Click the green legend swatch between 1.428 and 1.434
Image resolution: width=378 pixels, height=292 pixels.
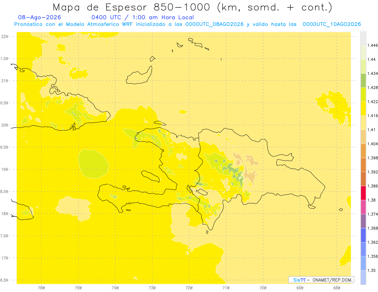click(x=363, y=80)
